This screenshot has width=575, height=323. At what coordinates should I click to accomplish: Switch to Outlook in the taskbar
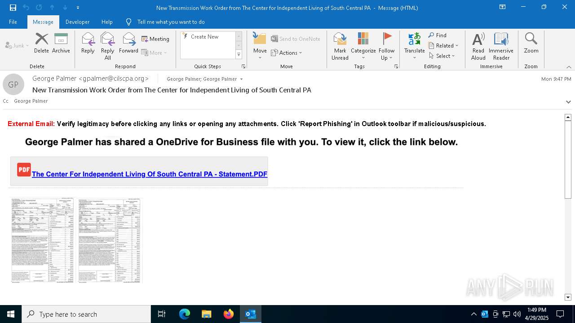tap(251, 314)
